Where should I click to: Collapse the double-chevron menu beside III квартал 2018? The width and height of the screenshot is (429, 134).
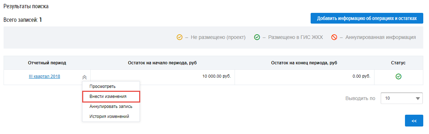tap(85, 77)
